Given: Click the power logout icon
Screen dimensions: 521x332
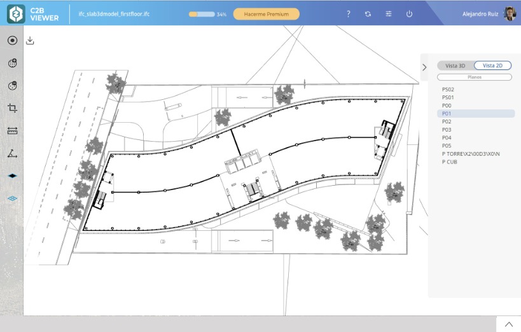Looking at the screenshot, I should [x=410, y=14].
